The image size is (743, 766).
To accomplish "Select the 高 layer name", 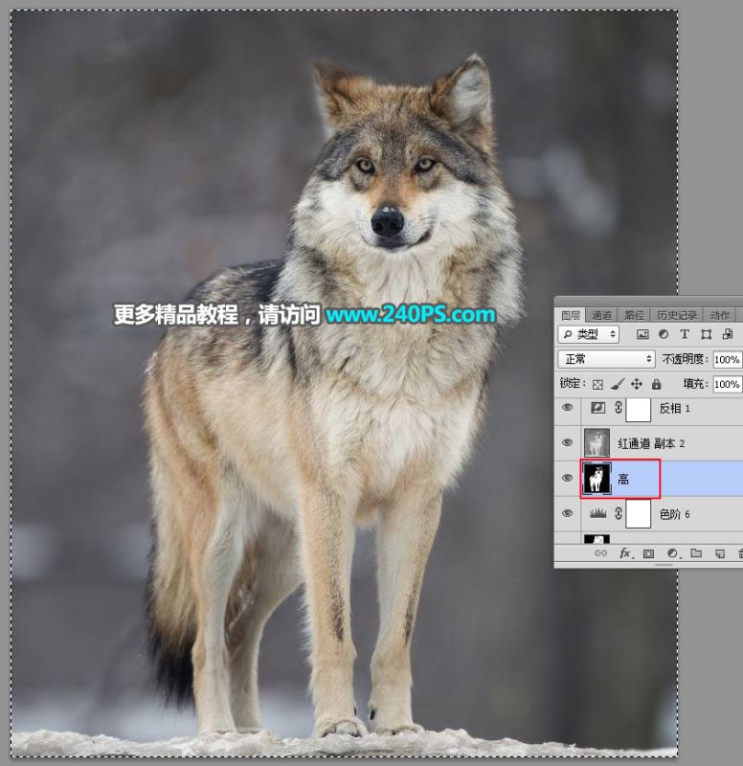I will pyautogui.click(x=623, y=480).
